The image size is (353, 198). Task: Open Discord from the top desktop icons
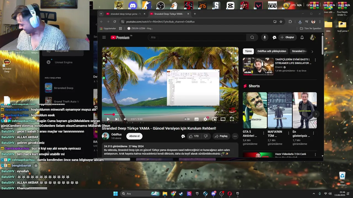click(x=133, y=5)
